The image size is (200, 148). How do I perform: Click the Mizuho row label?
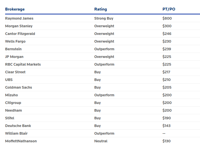click(11, 95)
